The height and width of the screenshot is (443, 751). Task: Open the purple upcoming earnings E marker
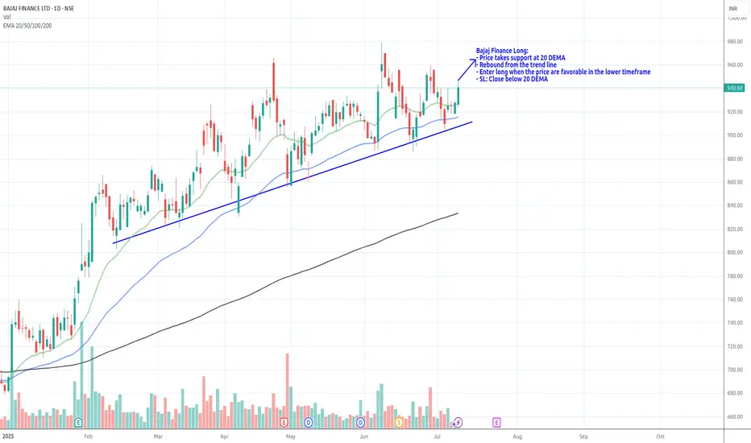(x=496, y=422)
